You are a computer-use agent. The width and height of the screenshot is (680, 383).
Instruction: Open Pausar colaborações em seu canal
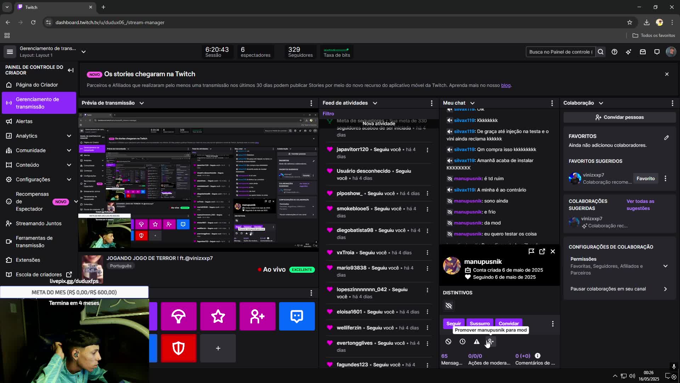[x=619, y=289]
